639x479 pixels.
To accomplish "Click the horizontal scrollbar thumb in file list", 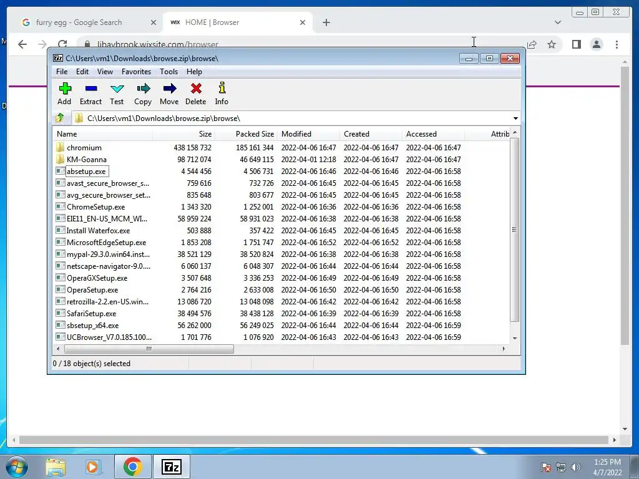I will 149,349.
